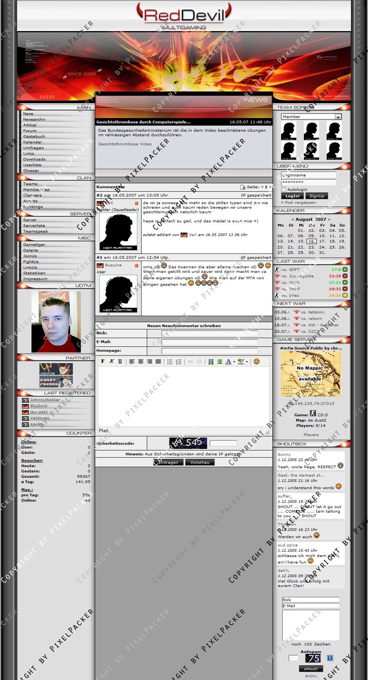This screenshot has height=680, width=368.
Task: Open the Member dropdown in Team Screen
Action: tap(338, 116)
